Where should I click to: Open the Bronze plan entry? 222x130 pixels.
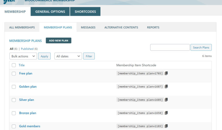click(x=28, y=113)
